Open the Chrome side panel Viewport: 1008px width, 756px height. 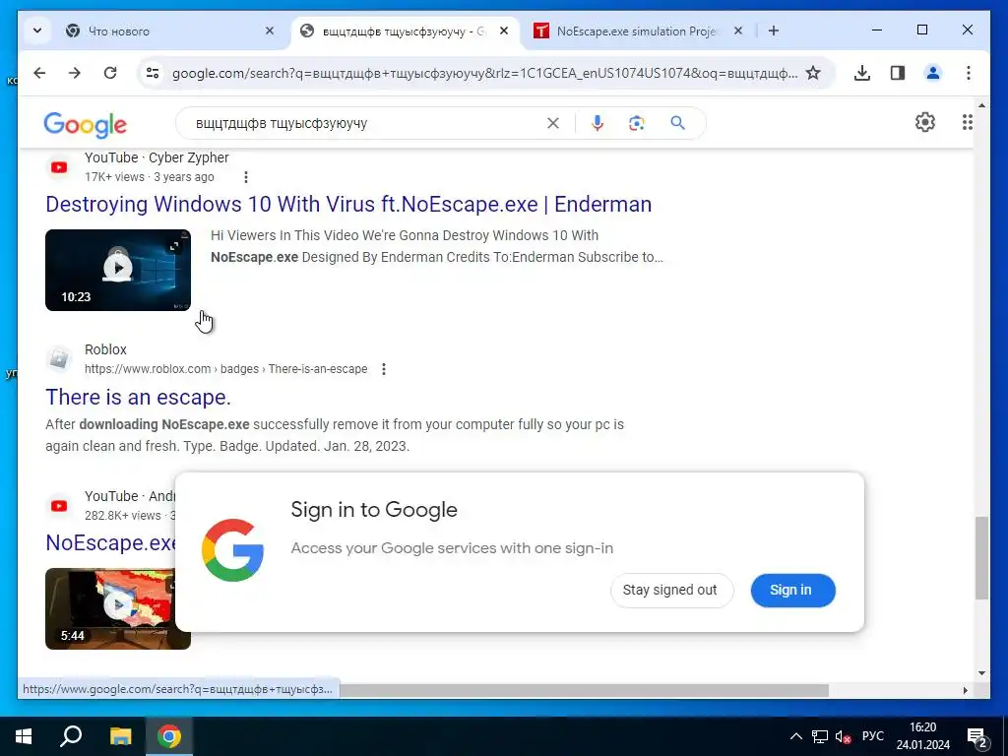click(x=898, y=73)
